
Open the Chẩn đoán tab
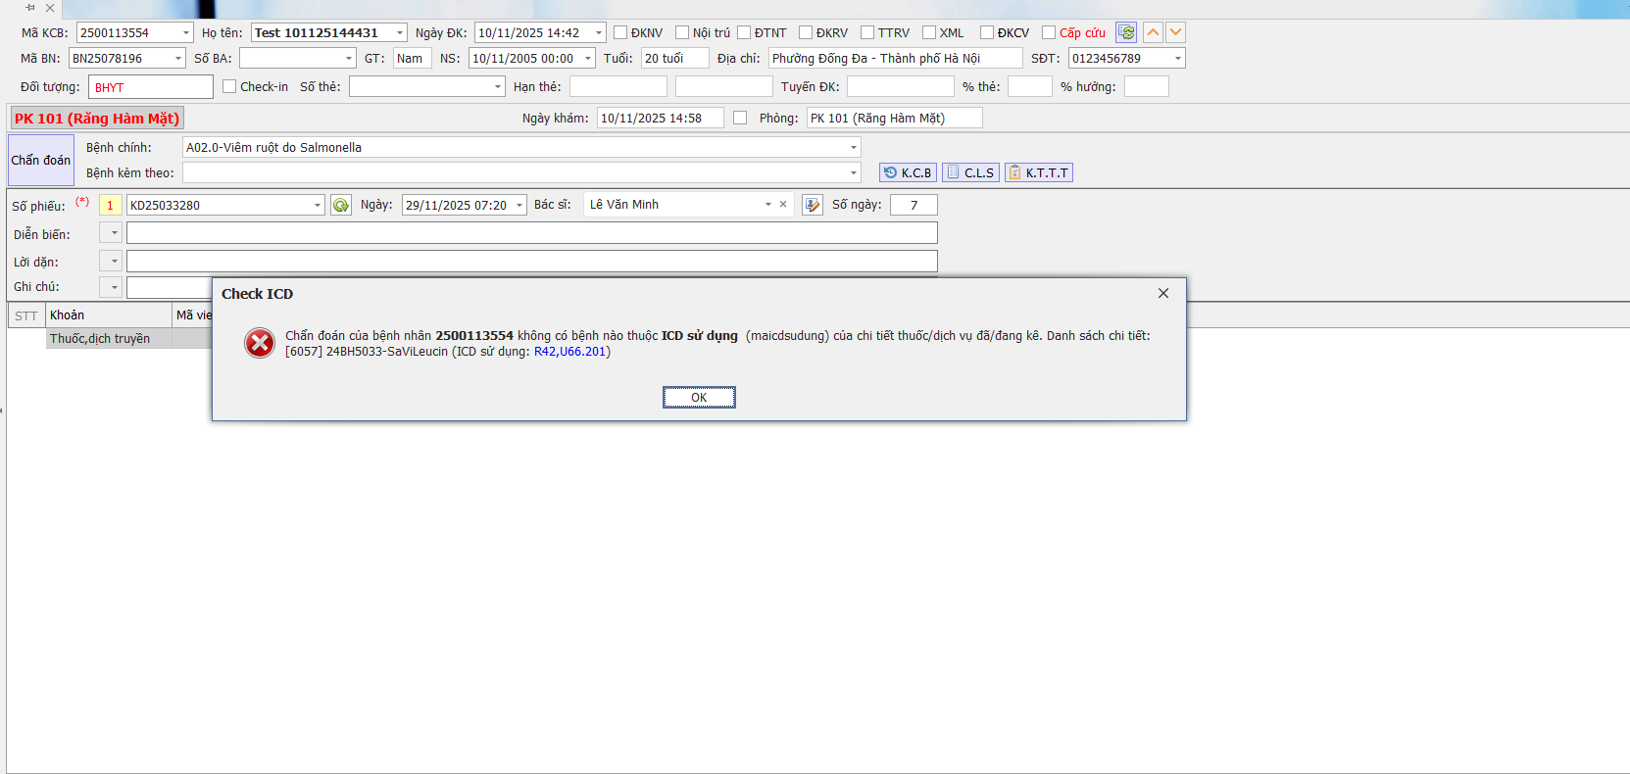(x=40, y=160)
